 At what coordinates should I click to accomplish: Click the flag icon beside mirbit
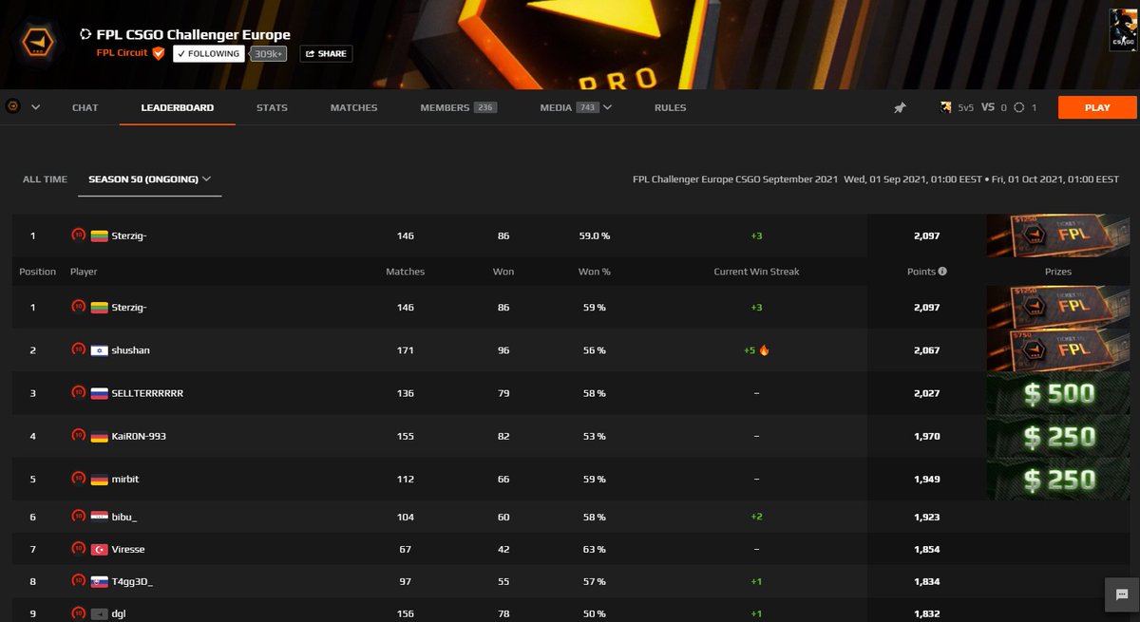(99, 480)
